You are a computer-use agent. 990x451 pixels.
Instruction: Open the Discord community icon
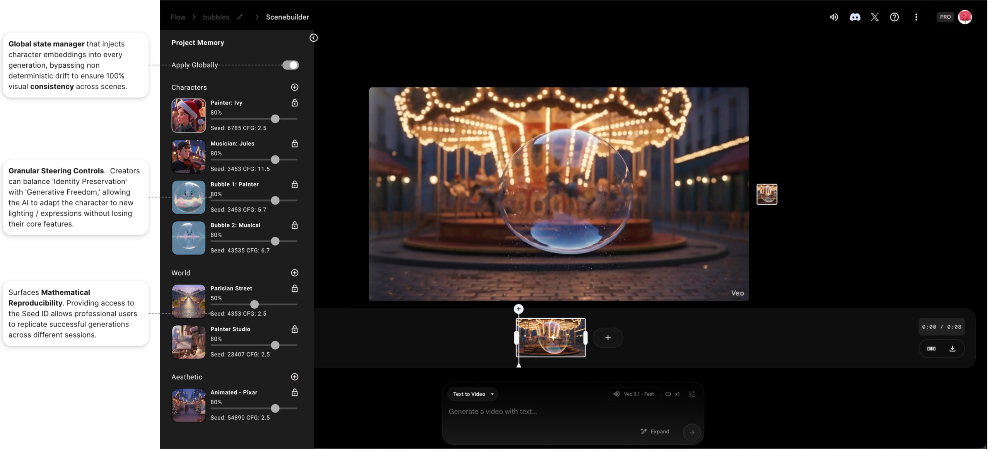coord(855,17)
